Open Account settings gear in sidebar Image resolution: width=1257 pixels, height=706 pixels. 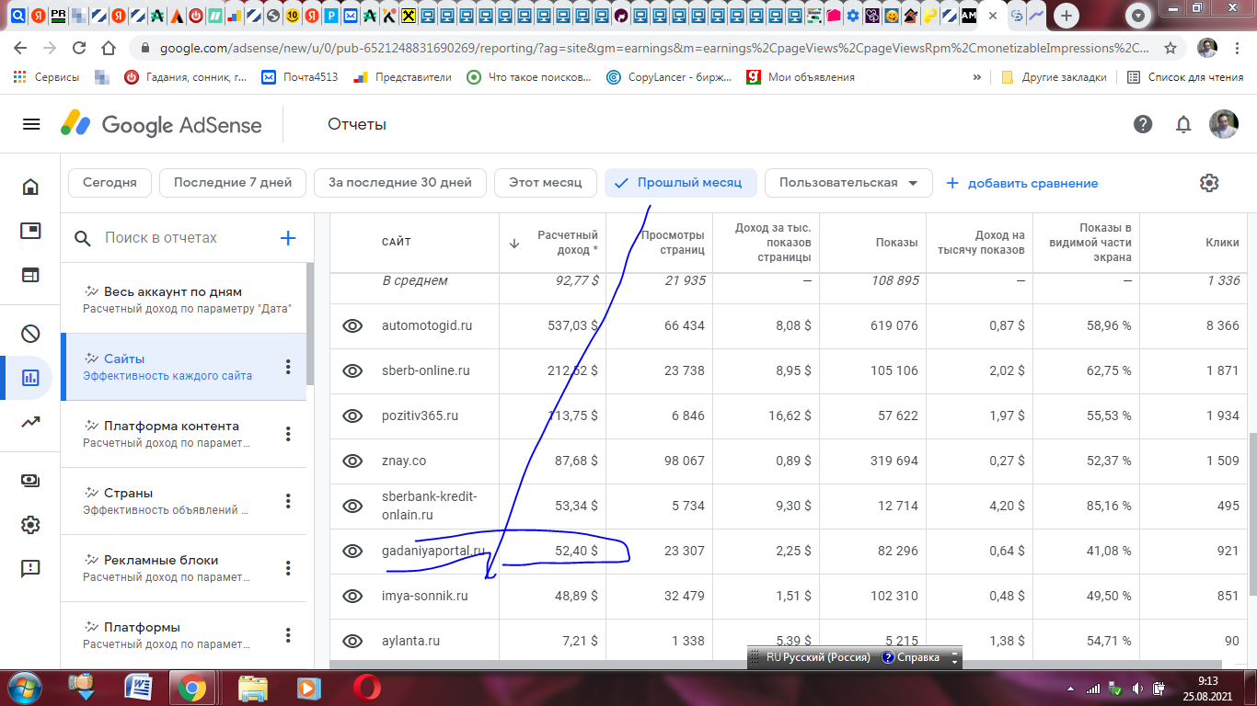[x=31, y=525]
